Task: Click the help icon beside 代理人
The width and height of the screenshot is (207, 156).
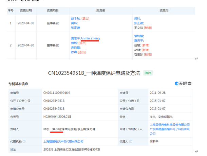Action: pos(131,141)
